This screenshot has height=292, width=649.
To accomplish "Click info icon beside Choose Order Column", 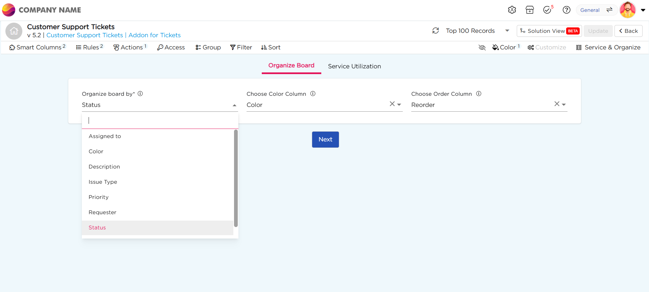I will 479,94.
